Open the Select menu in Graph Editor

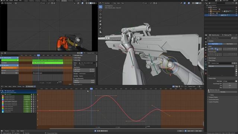click(x=10, y=86)
